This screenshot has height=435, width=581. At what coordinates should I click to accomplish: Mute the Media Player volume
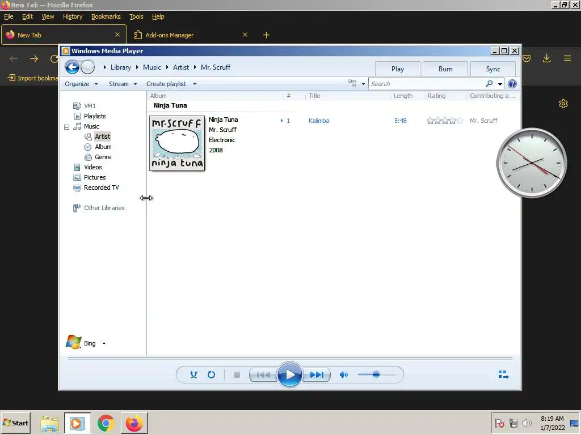343,375
